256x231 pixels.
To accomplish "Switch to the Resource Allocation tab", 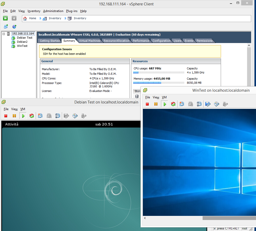I will (117, 41).
